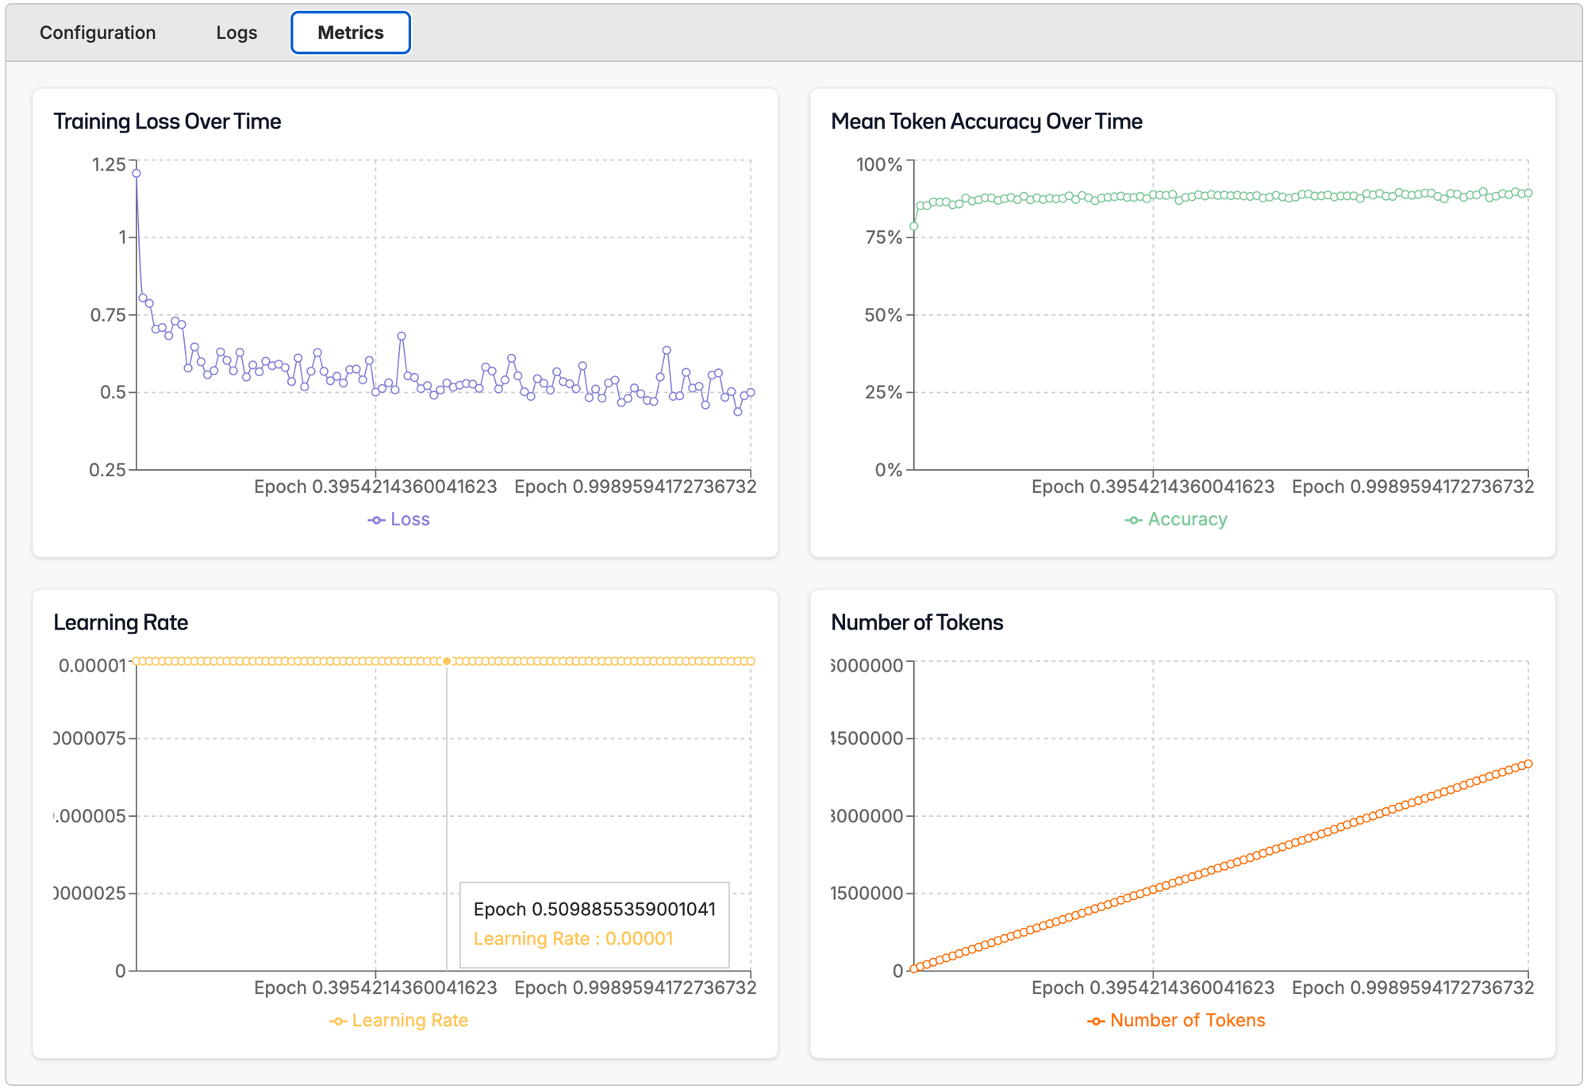
Task: Select the Metrics tab
Action: point(351,33)
